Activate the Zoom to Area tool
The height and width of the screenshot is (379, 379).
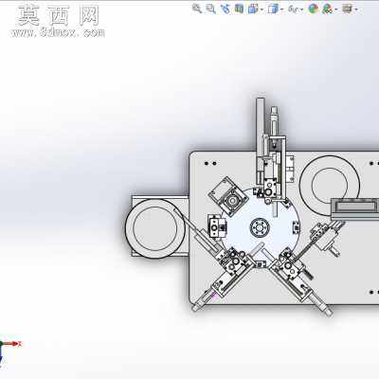(210, 9)
